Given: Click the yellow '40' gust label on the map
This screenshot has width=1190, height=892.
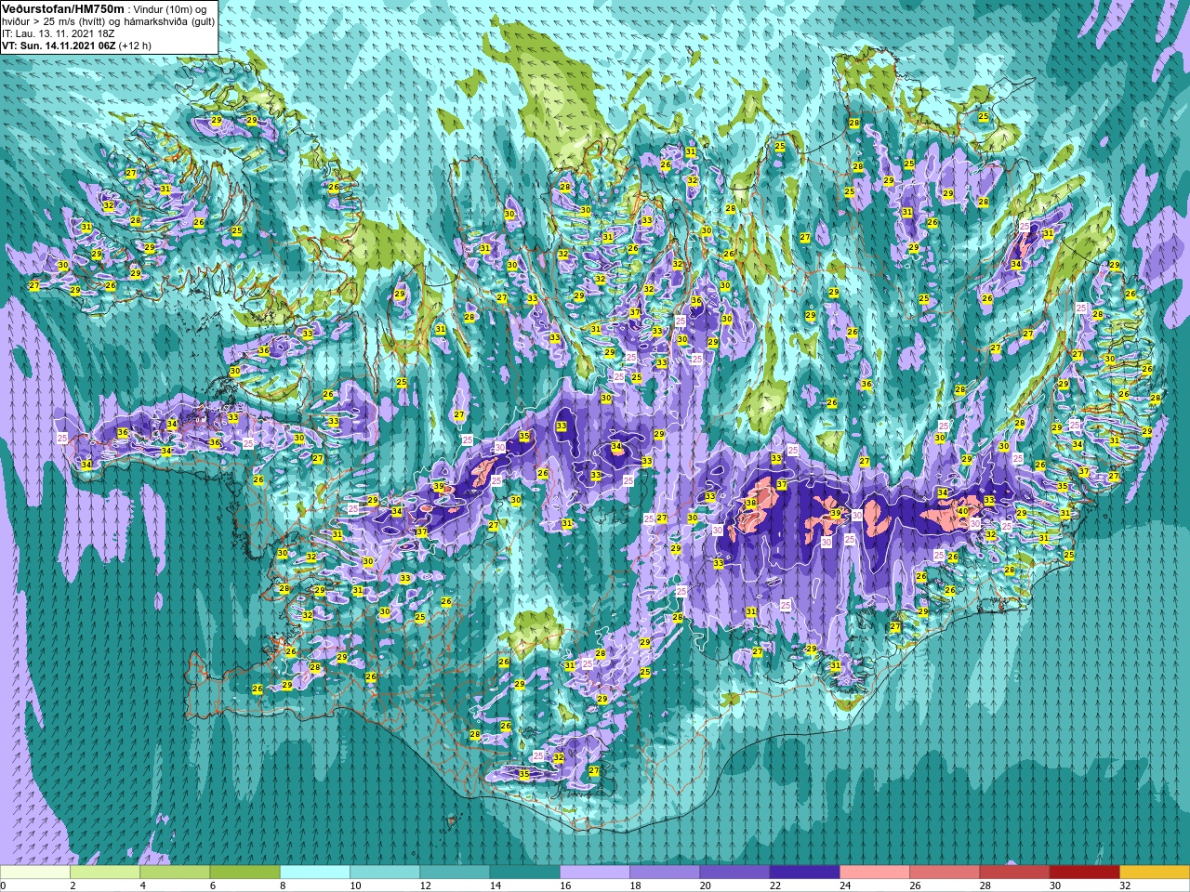Looking at the screenshot, I should point(963,511).
